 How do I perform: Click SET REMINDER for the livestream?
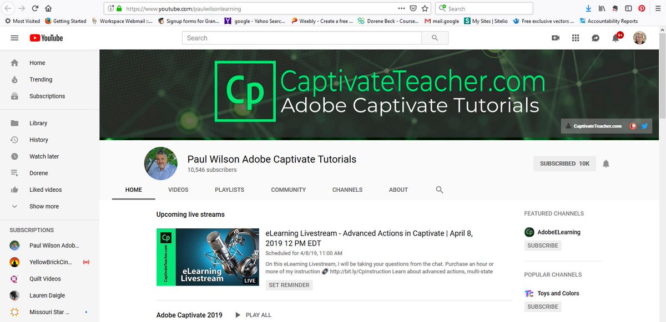289,285
